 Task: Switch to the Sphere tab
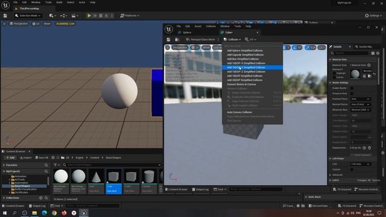187,33
